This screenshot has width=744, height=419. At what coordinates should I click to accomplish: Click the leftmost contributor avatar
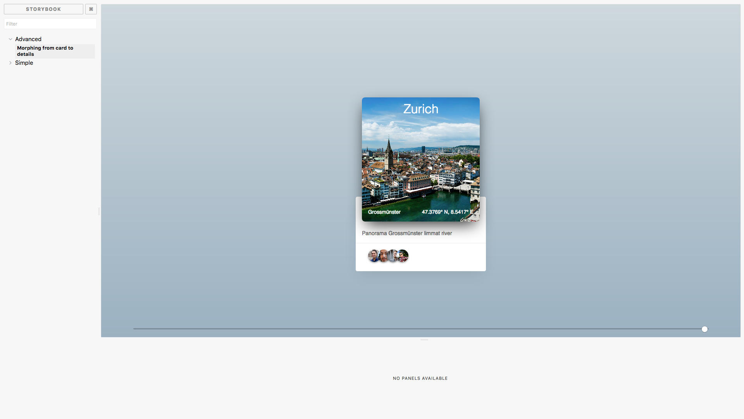(373, 255)
